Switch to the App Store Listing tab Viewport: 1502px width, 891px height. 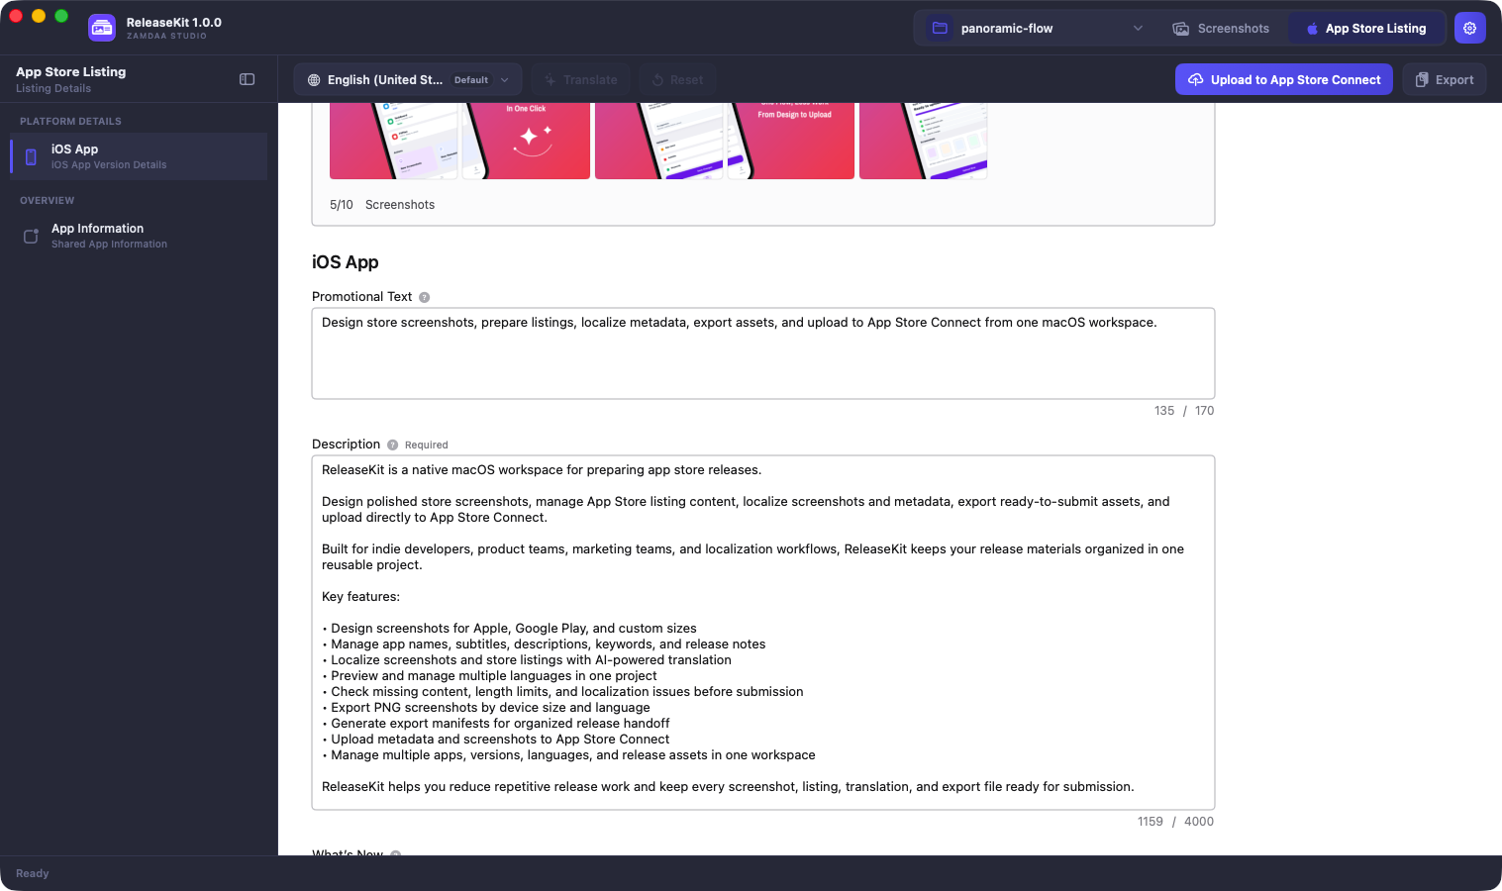point(1366,29)
